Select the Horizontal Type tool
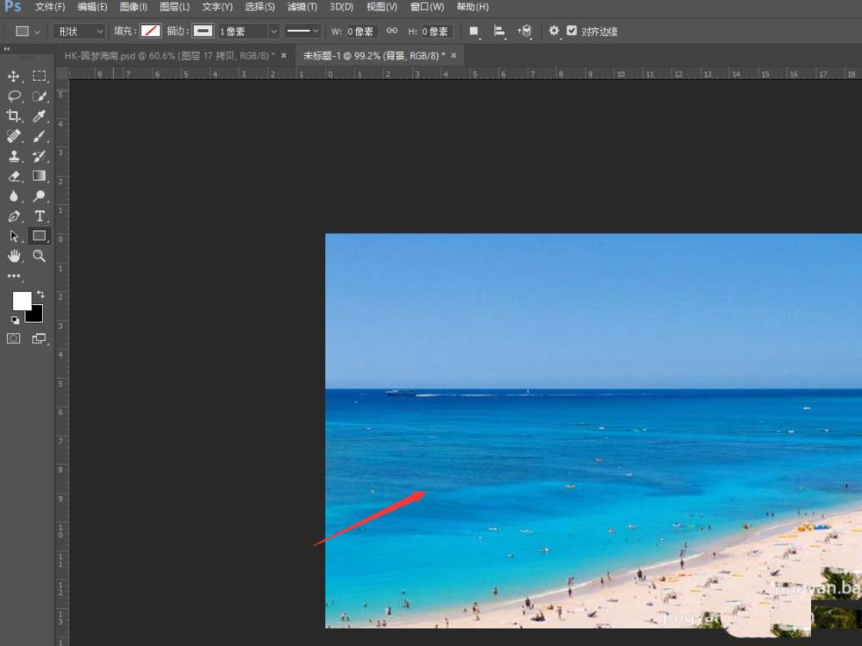This screenshot has height=646, width=862. point(39,216)
